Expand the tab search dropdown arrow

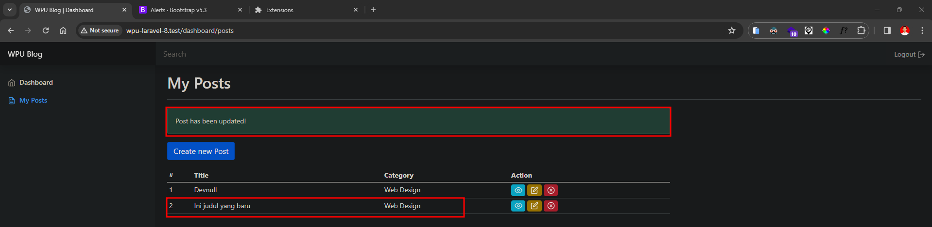pyautogui.click(x=9, y=10)
